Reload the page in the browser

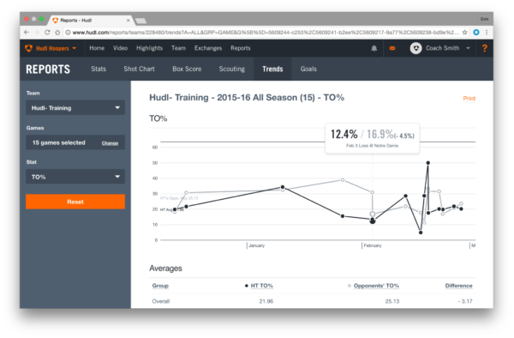pyautogui.click(x=47, y=32)
